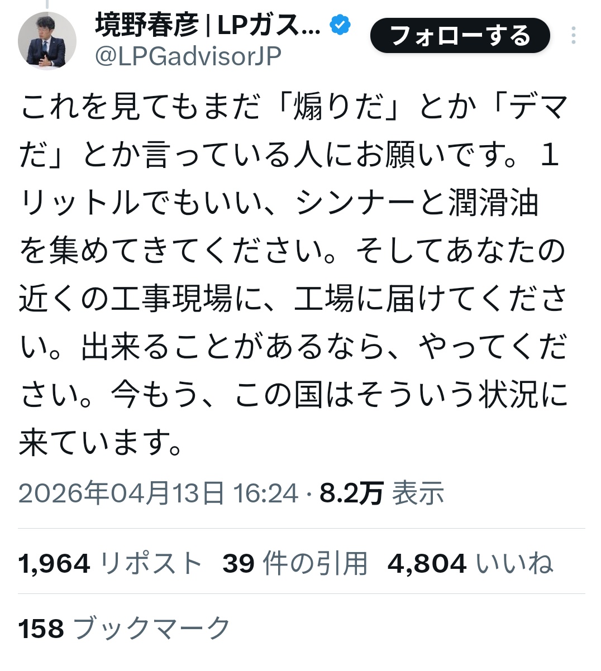Click the blue verified badge
Image resolution: width=601 pixels, height=671 pixels.
tap(340, 25)
